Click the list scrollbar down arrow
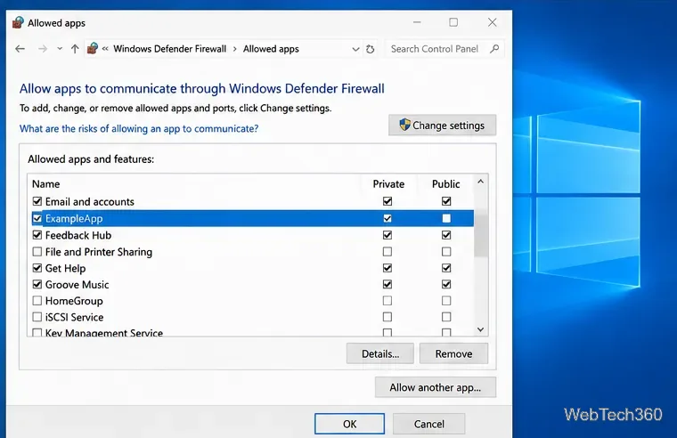677x438 pixels. (x=480, y=329)
